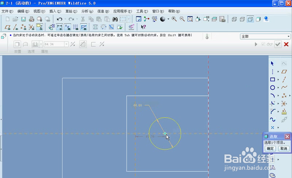Open the 工具(T) menu

[142, 11]
